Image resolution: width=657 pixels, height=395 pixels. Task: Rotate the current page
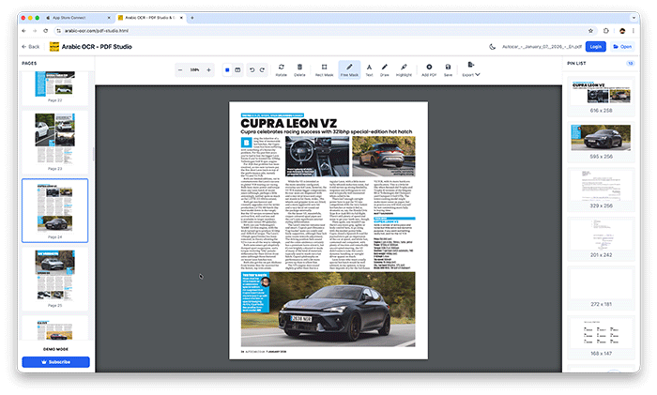[x=282, y=69]
